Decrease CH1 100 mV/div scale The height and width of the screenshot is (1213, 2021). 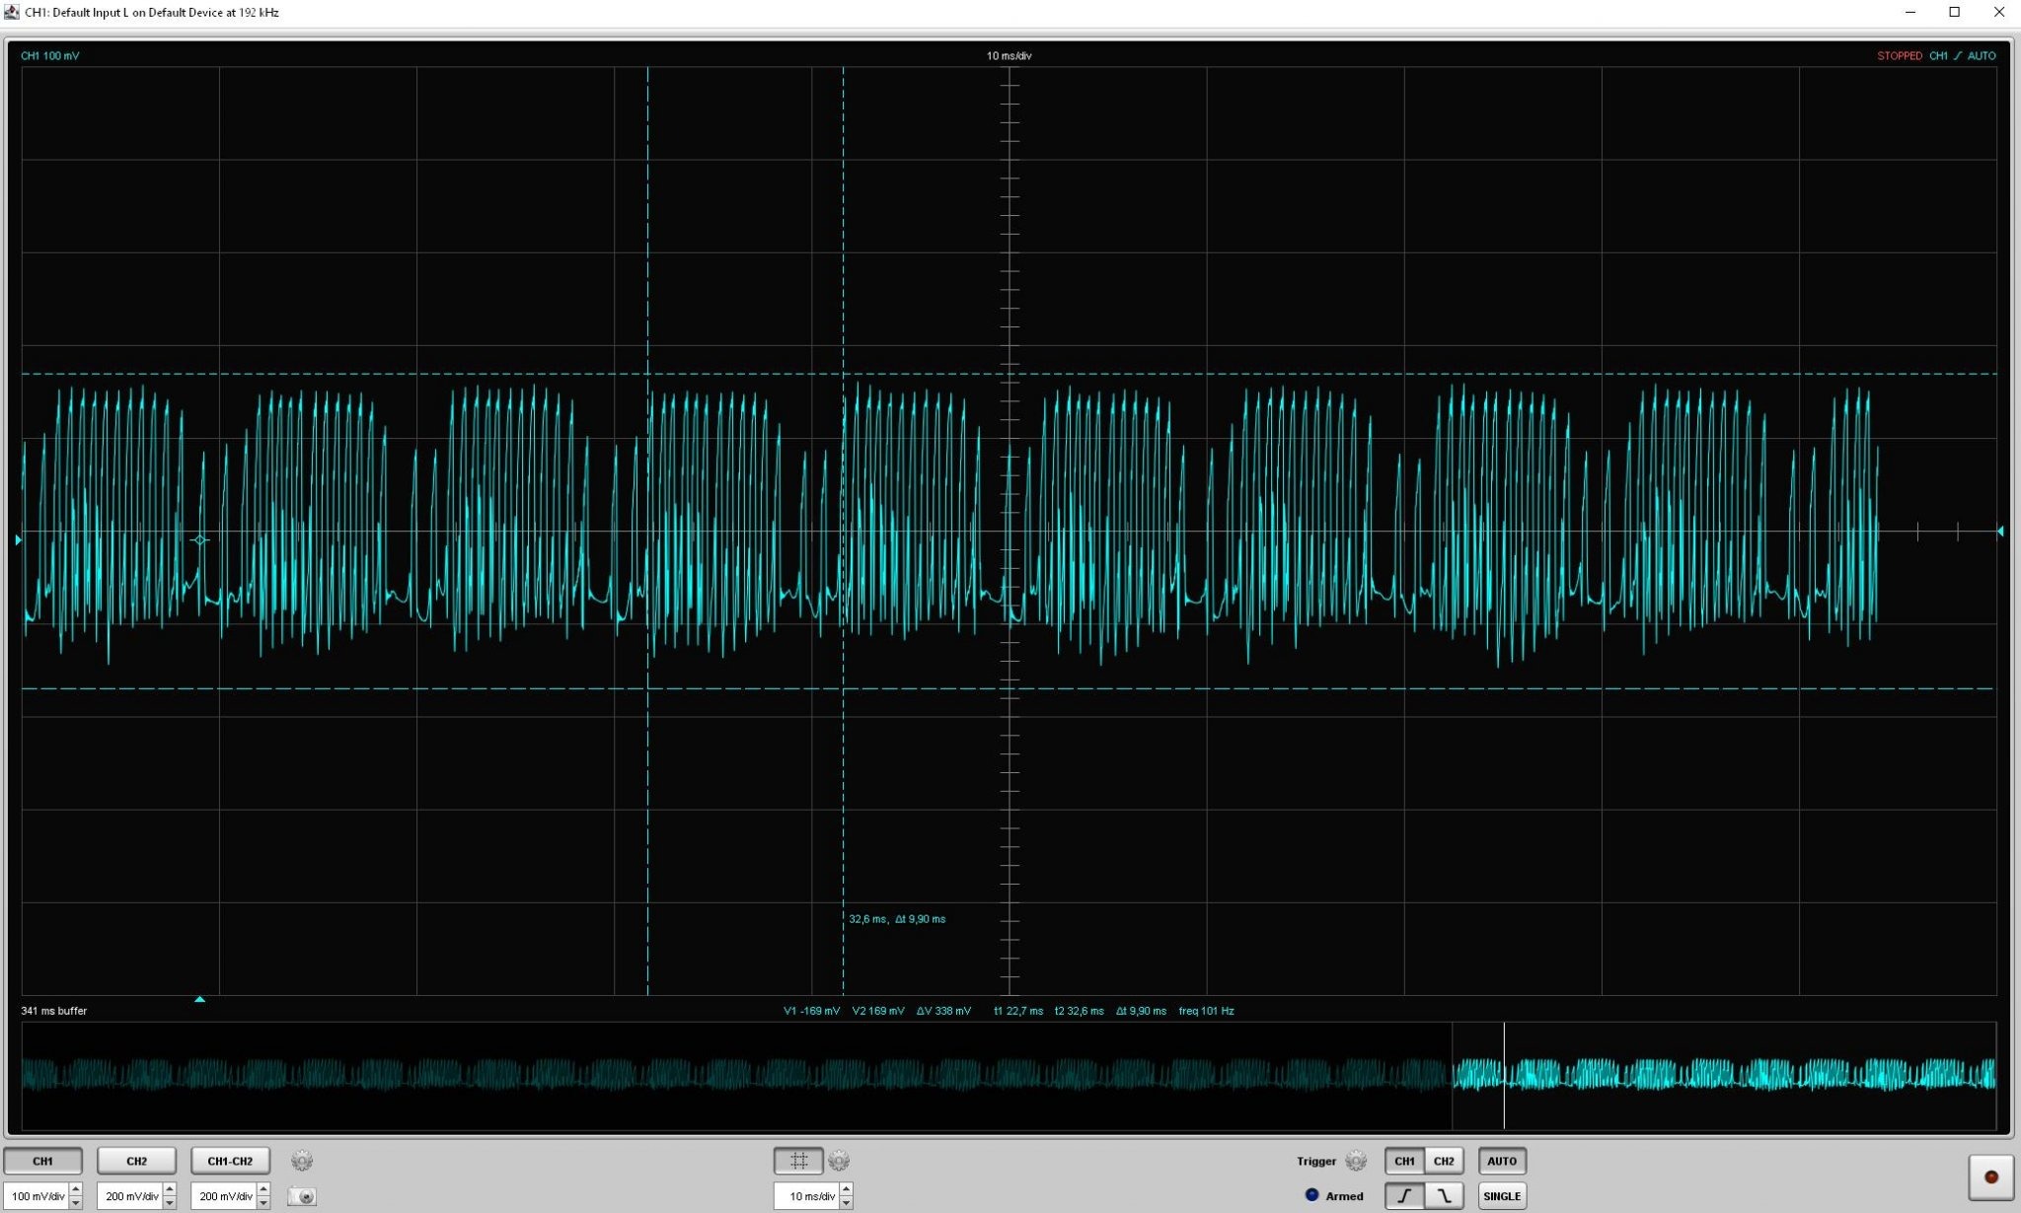76,1203
